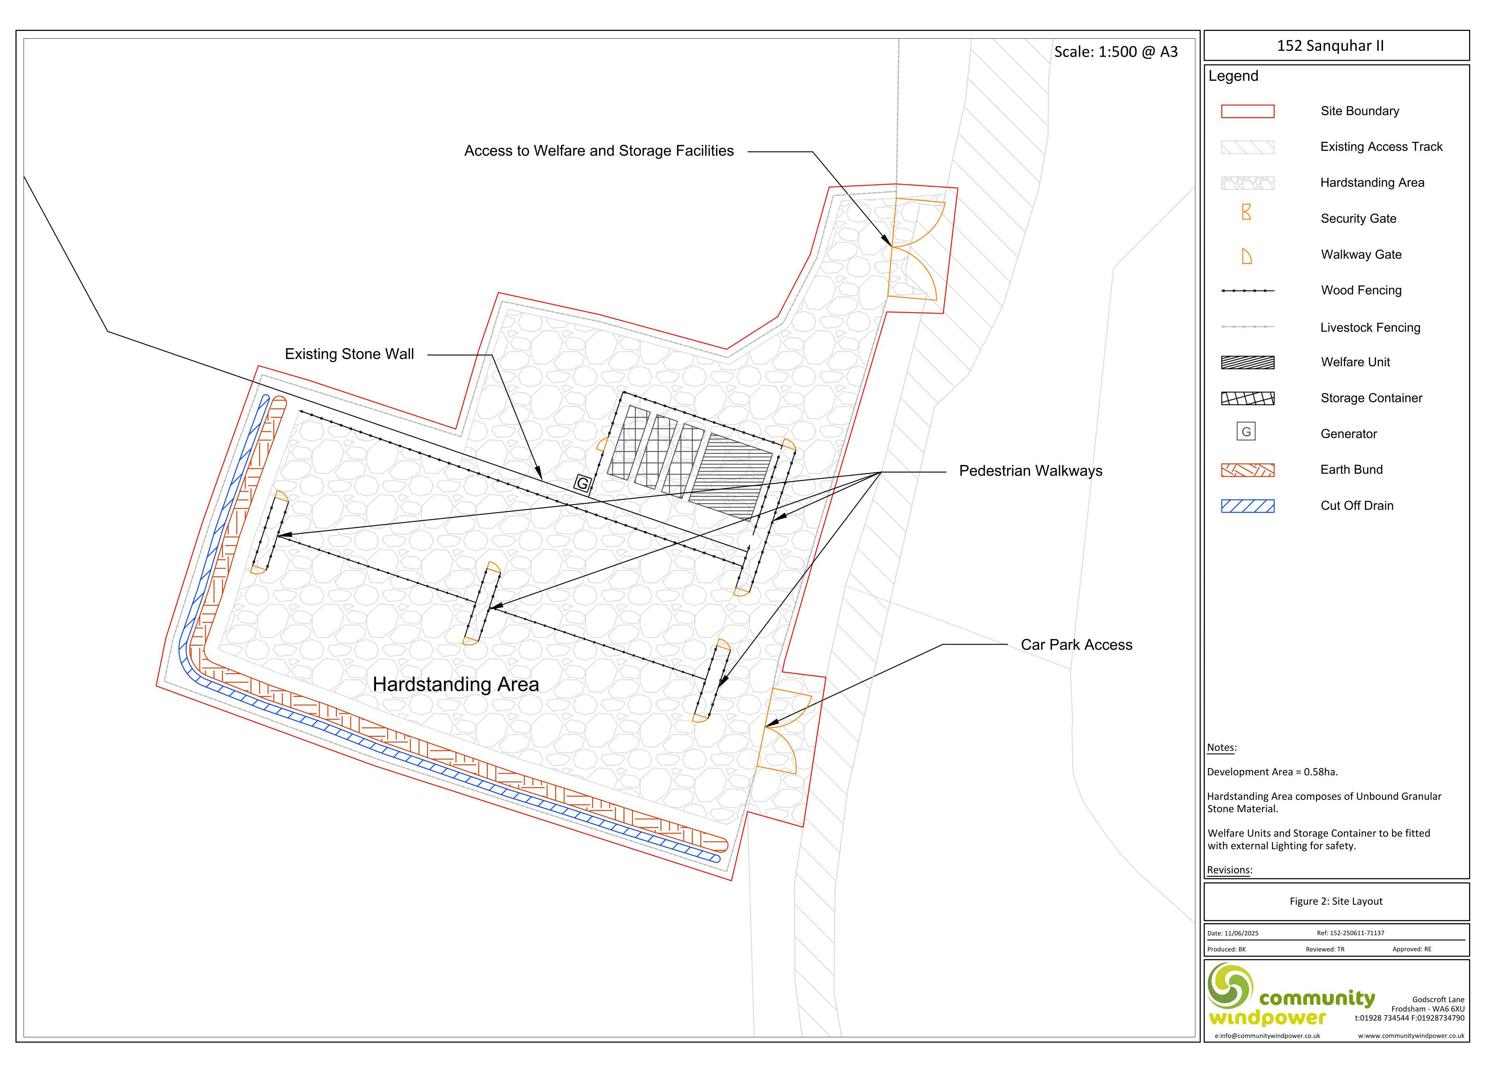Select the 'Livestock Fencing' legend label text

point(1370,328)
